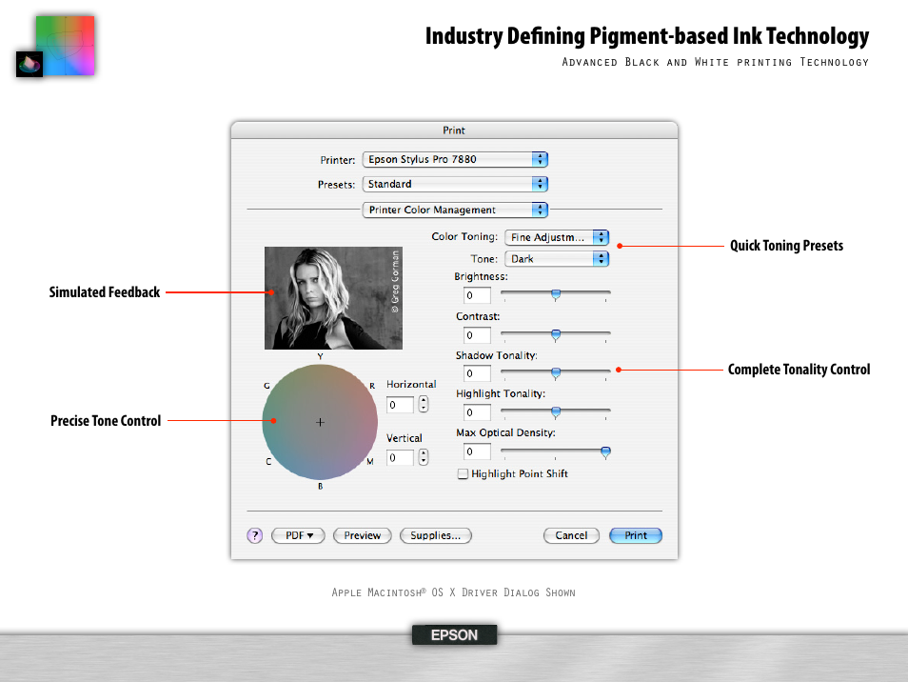Click the Brightness slider handle
This screenshot has width=908, height=682.
(556, 295)
